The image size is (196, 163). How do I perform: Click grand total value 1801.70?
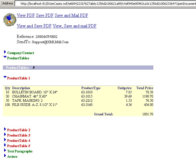tap(148, 114)
